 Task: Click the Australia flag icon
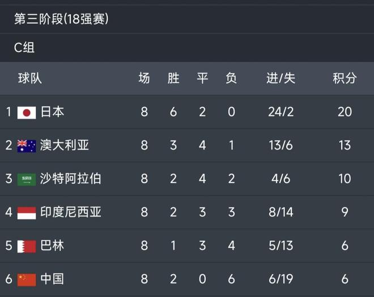pyautogui.click(x=27, y=146)
